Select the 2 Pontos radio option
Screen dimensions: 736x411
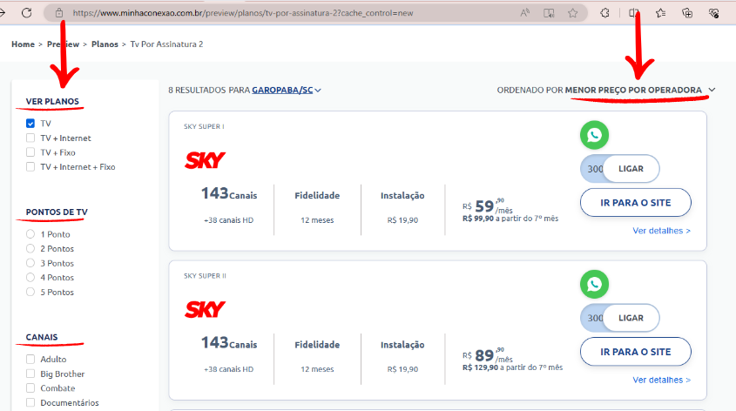tap(30, 248)
